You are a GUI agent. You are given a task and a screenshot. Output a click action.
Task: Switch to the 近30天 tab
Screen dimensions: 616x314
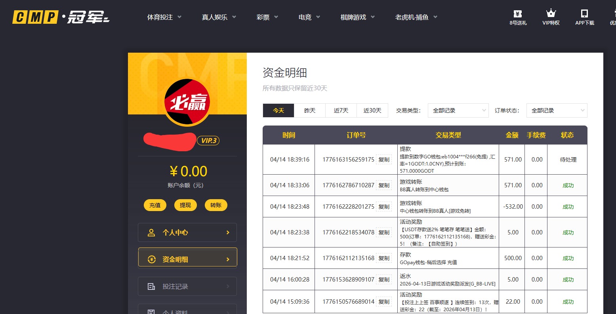tap(372, 110)
